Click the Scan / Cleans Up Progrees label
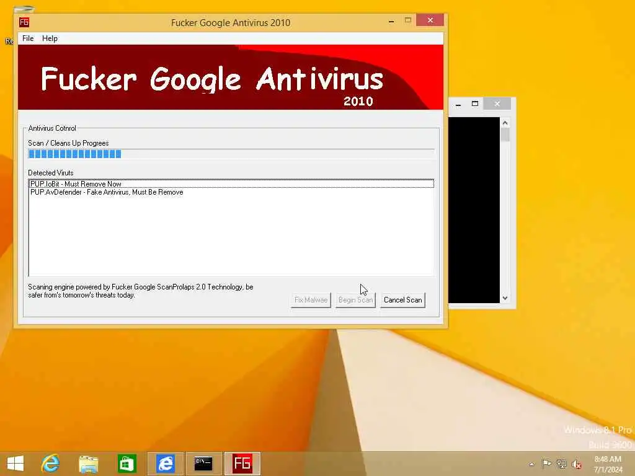635x476 pixels. pos(68,143)
